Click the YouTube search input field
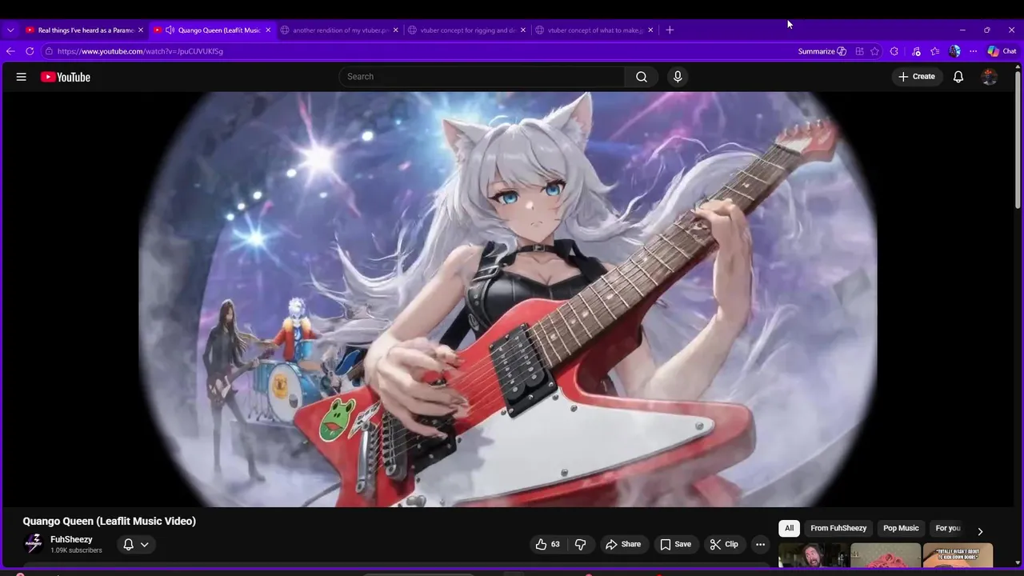This screenshot has width=1024, height=576. coord(482,77)
